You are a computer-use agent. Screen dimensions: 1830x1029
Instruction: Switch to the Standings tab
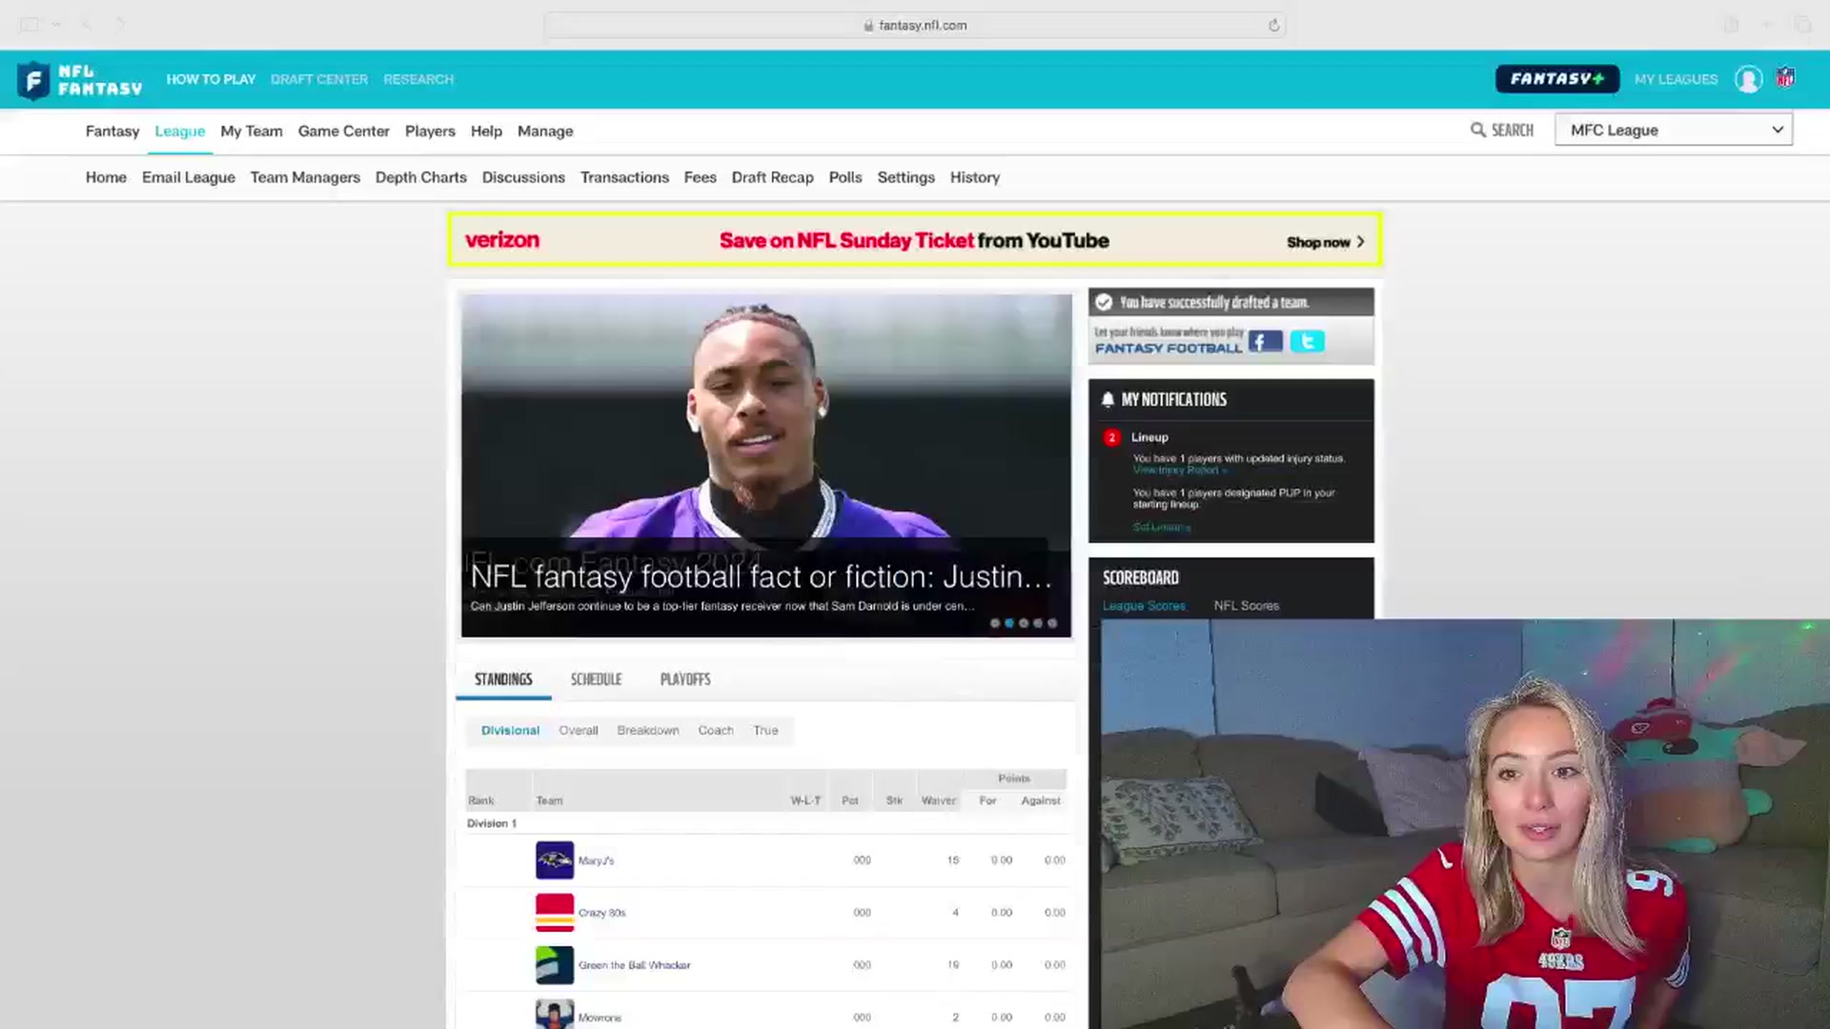tap(503, 679)
